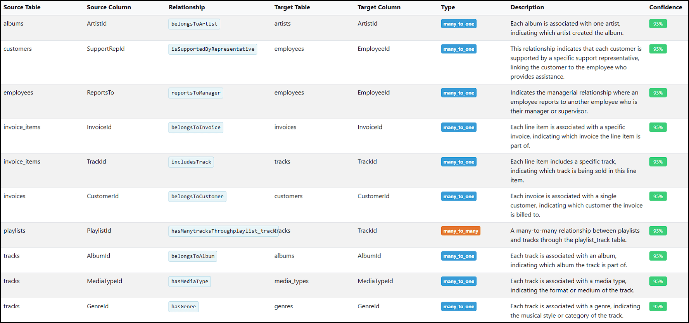
Task: Click the 95% badge in playlists row
Action: point(658,231)
